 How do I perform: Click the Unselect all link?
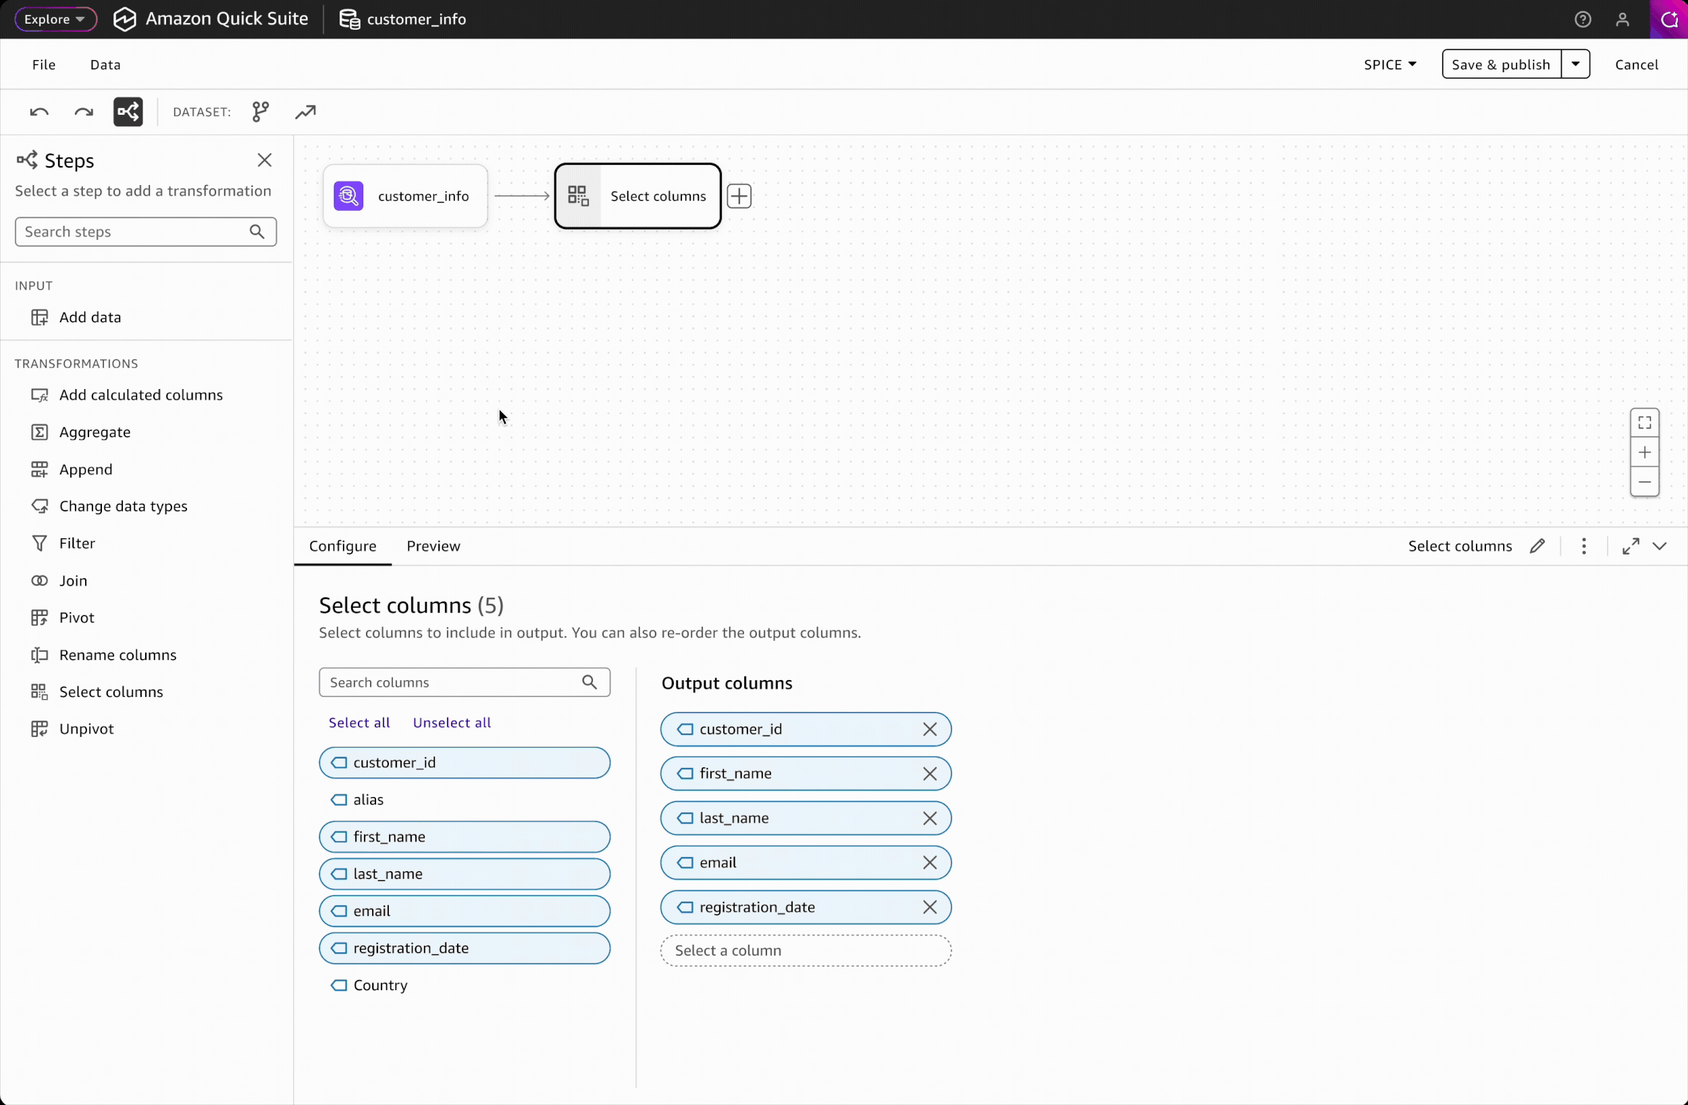451,723
